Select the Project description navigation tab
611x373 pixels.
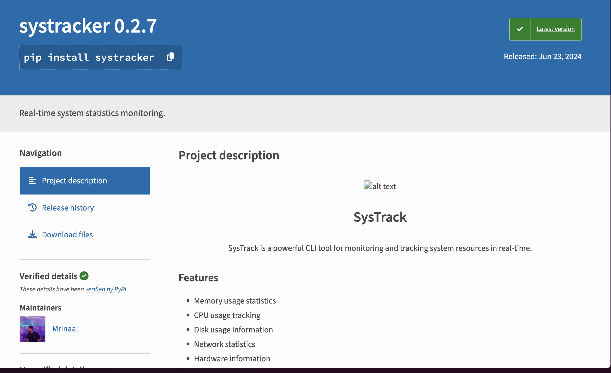85,181
